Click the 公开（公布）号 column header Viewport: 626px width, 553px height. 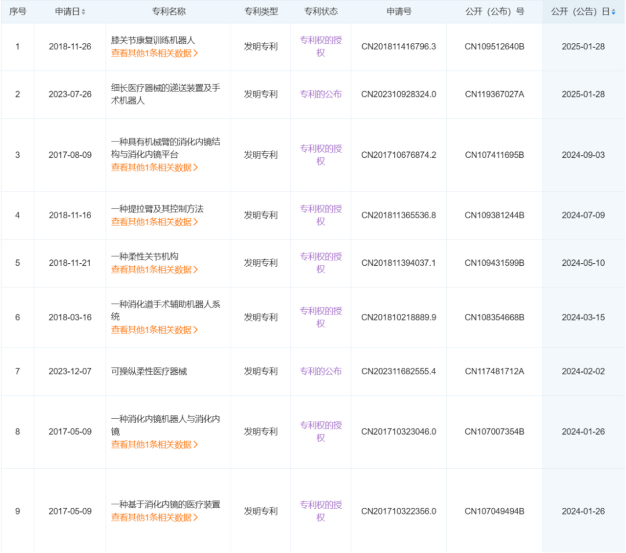click(494, 12)
